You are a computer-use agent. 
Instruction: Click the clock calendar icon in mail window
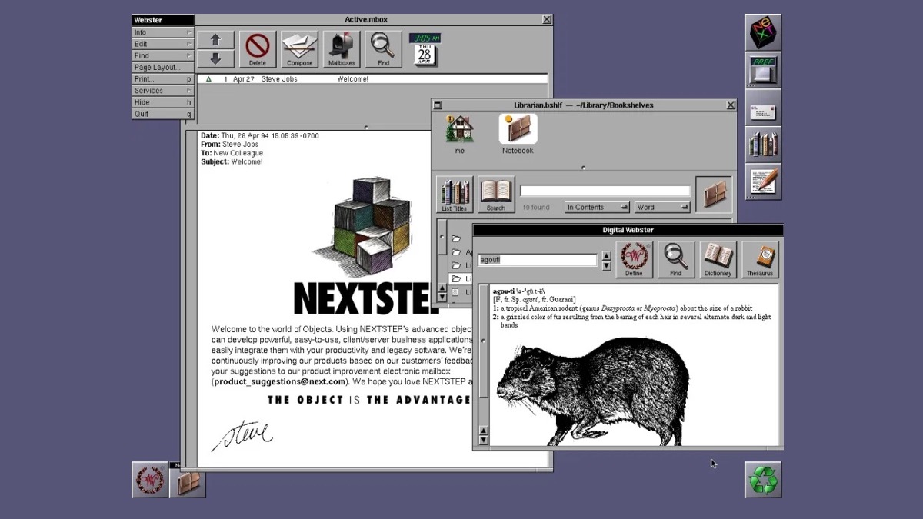pos(425,49)
